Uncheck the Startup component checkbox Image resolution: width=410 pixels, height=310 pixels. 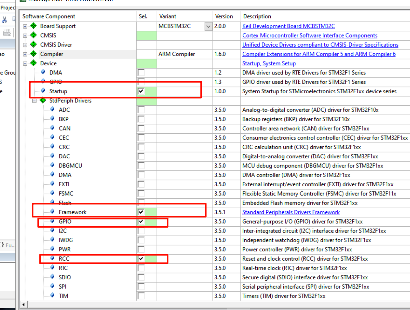[141, 91]
